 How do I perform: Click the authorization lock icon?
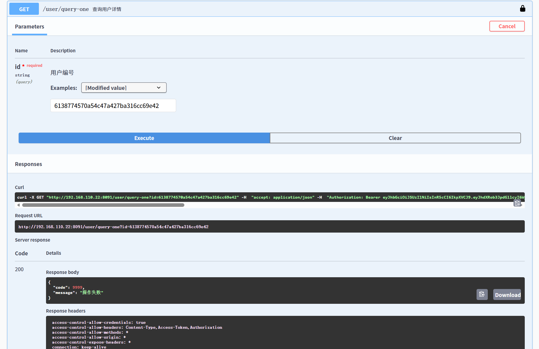pyautogui.click(x=523, y=9)
